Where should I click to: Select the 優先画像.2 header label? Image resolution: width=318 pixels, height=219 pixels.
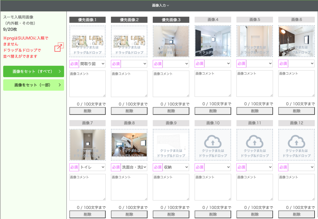click(129, 20)
